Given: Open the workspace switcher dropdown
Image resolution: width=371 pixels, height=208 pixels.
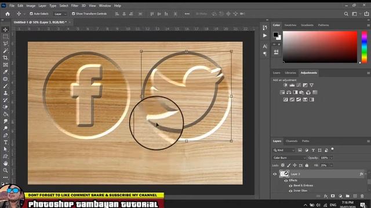Looking at the screenshot, I should pyautogui.click(x=355, y=14).
